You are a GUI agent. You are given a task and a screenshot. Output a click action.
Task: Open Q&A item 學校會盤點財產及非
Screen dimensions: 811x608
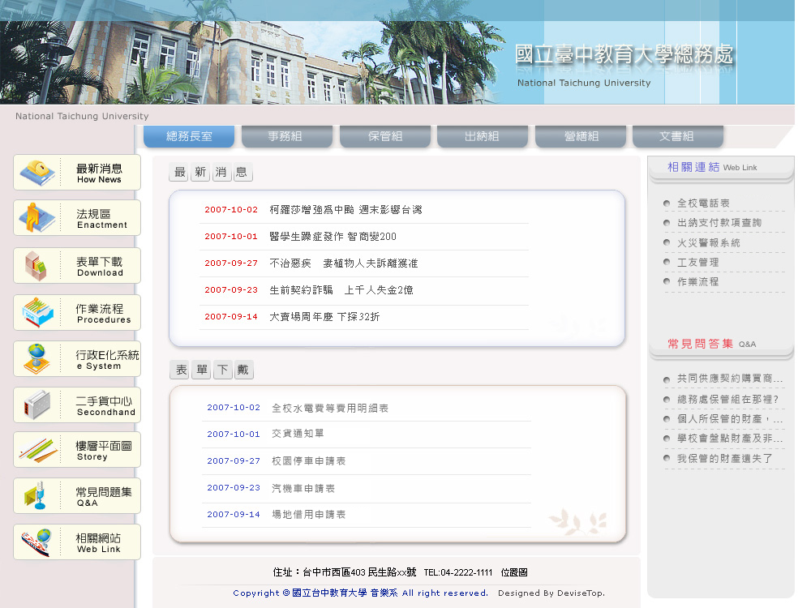pos(730,439)
